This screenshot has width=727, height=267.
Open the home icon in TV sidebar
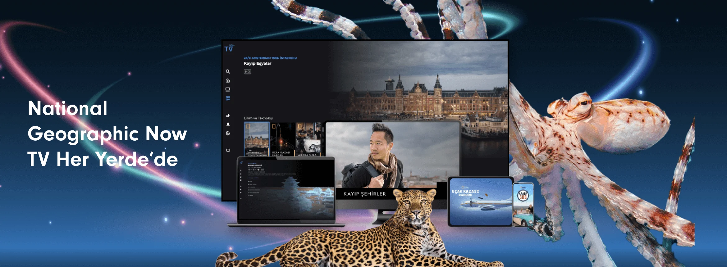228,81
